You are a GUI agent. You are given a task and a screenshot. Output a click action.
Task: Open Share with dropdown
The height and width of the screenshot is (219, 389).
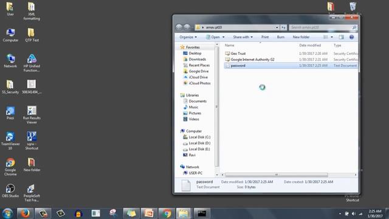pyautogui.click(x=243, y=37)
